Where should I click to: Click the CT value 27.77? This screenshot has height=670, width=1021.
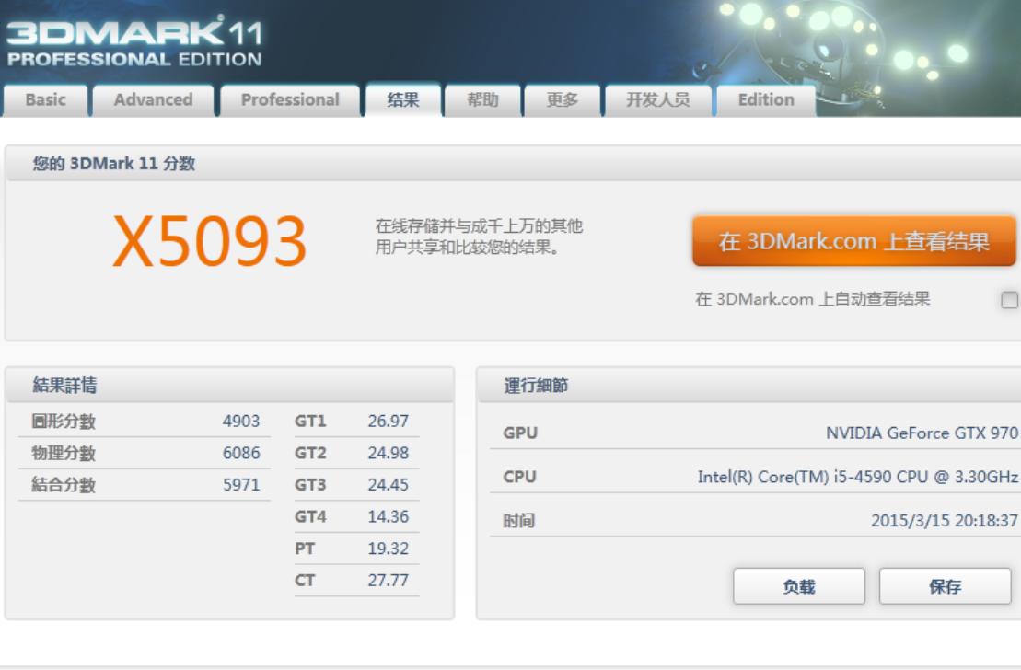pos(389,580)
